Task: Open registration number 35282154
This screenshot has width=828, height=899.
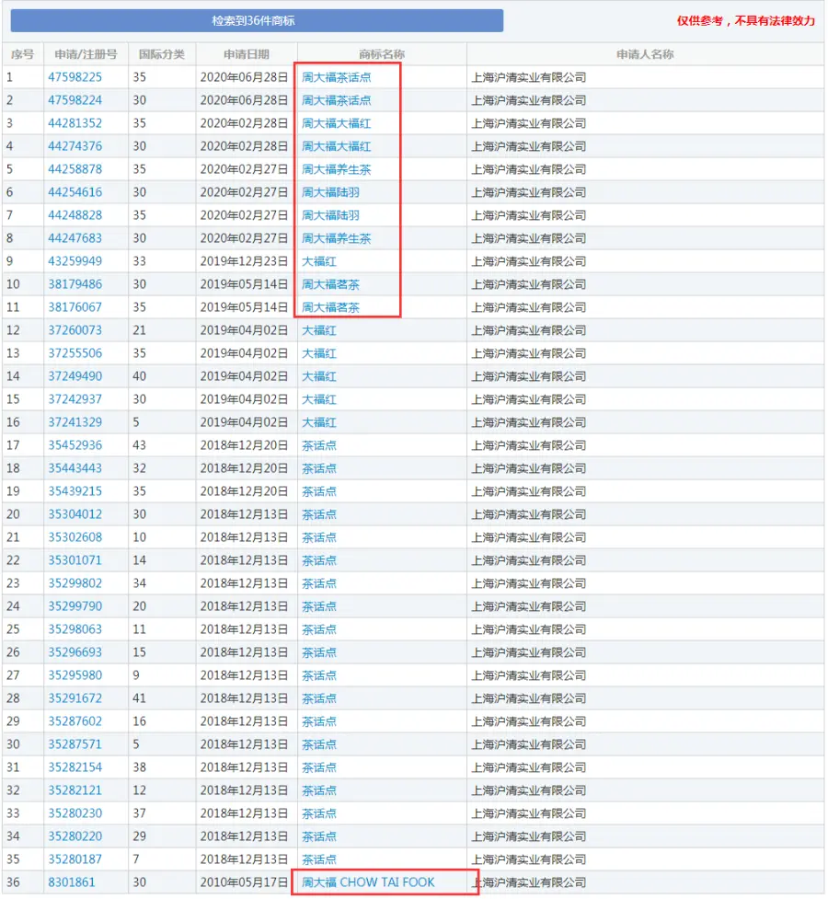Action: 75,767
